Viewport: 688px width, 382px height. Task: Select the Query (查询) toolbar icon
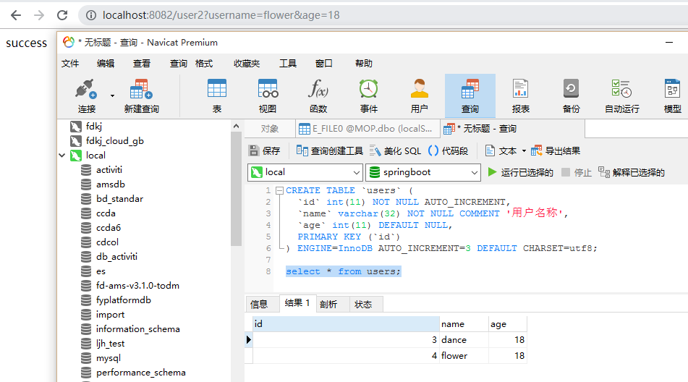coord(470,96)
